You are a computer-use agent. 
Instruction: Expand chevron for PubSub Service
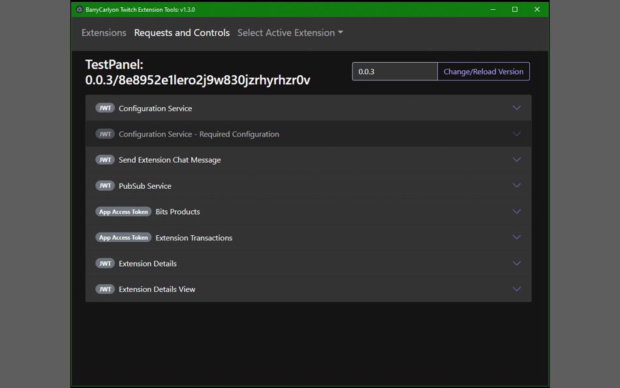coord(516,186)
